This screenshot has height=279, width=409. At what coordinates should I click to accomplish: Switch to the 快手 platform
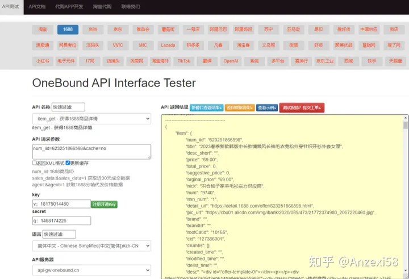[x=372, y=61]
